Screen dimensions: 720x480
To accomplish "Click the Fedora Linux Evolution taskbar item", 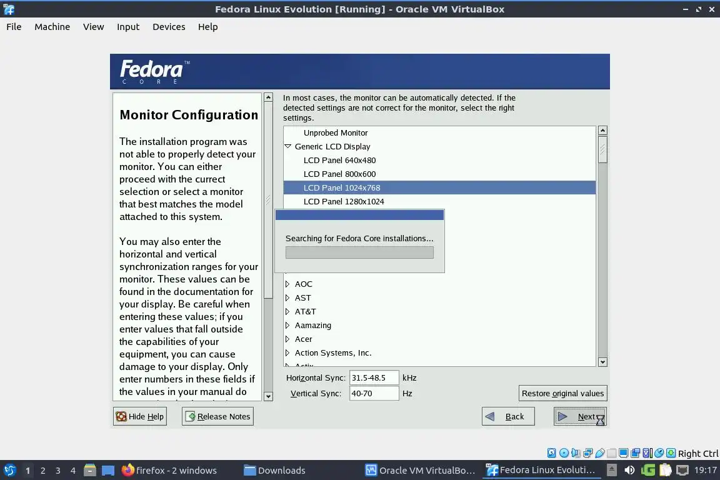I will point(541,470).
